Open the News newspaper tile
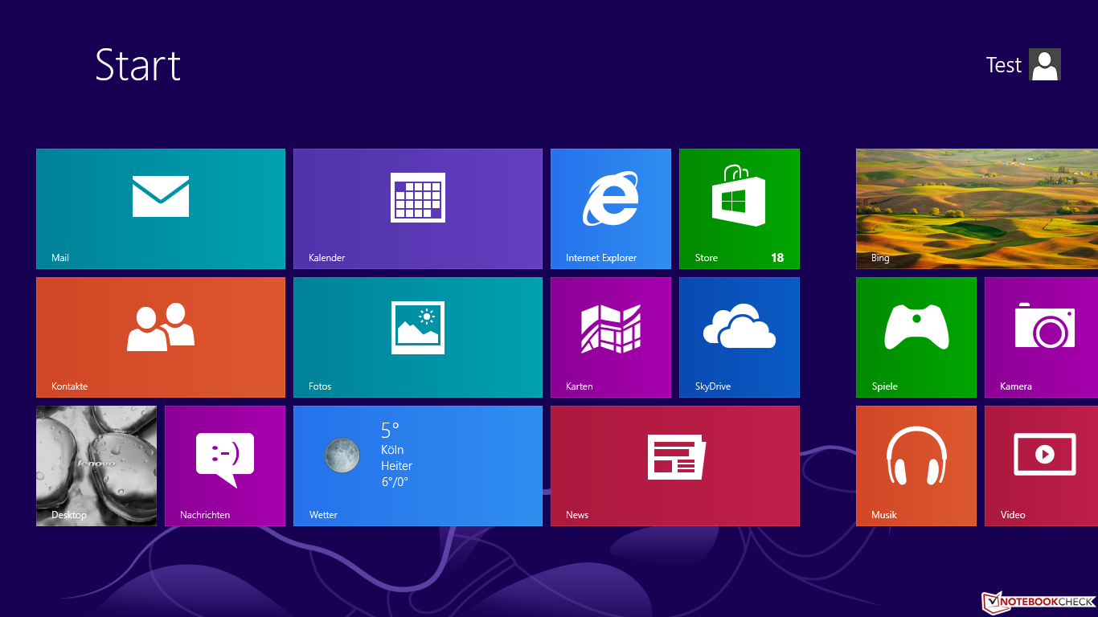The height and width of the screenshot is (617, 1098). pyautogui.click(x=675, y=466)
